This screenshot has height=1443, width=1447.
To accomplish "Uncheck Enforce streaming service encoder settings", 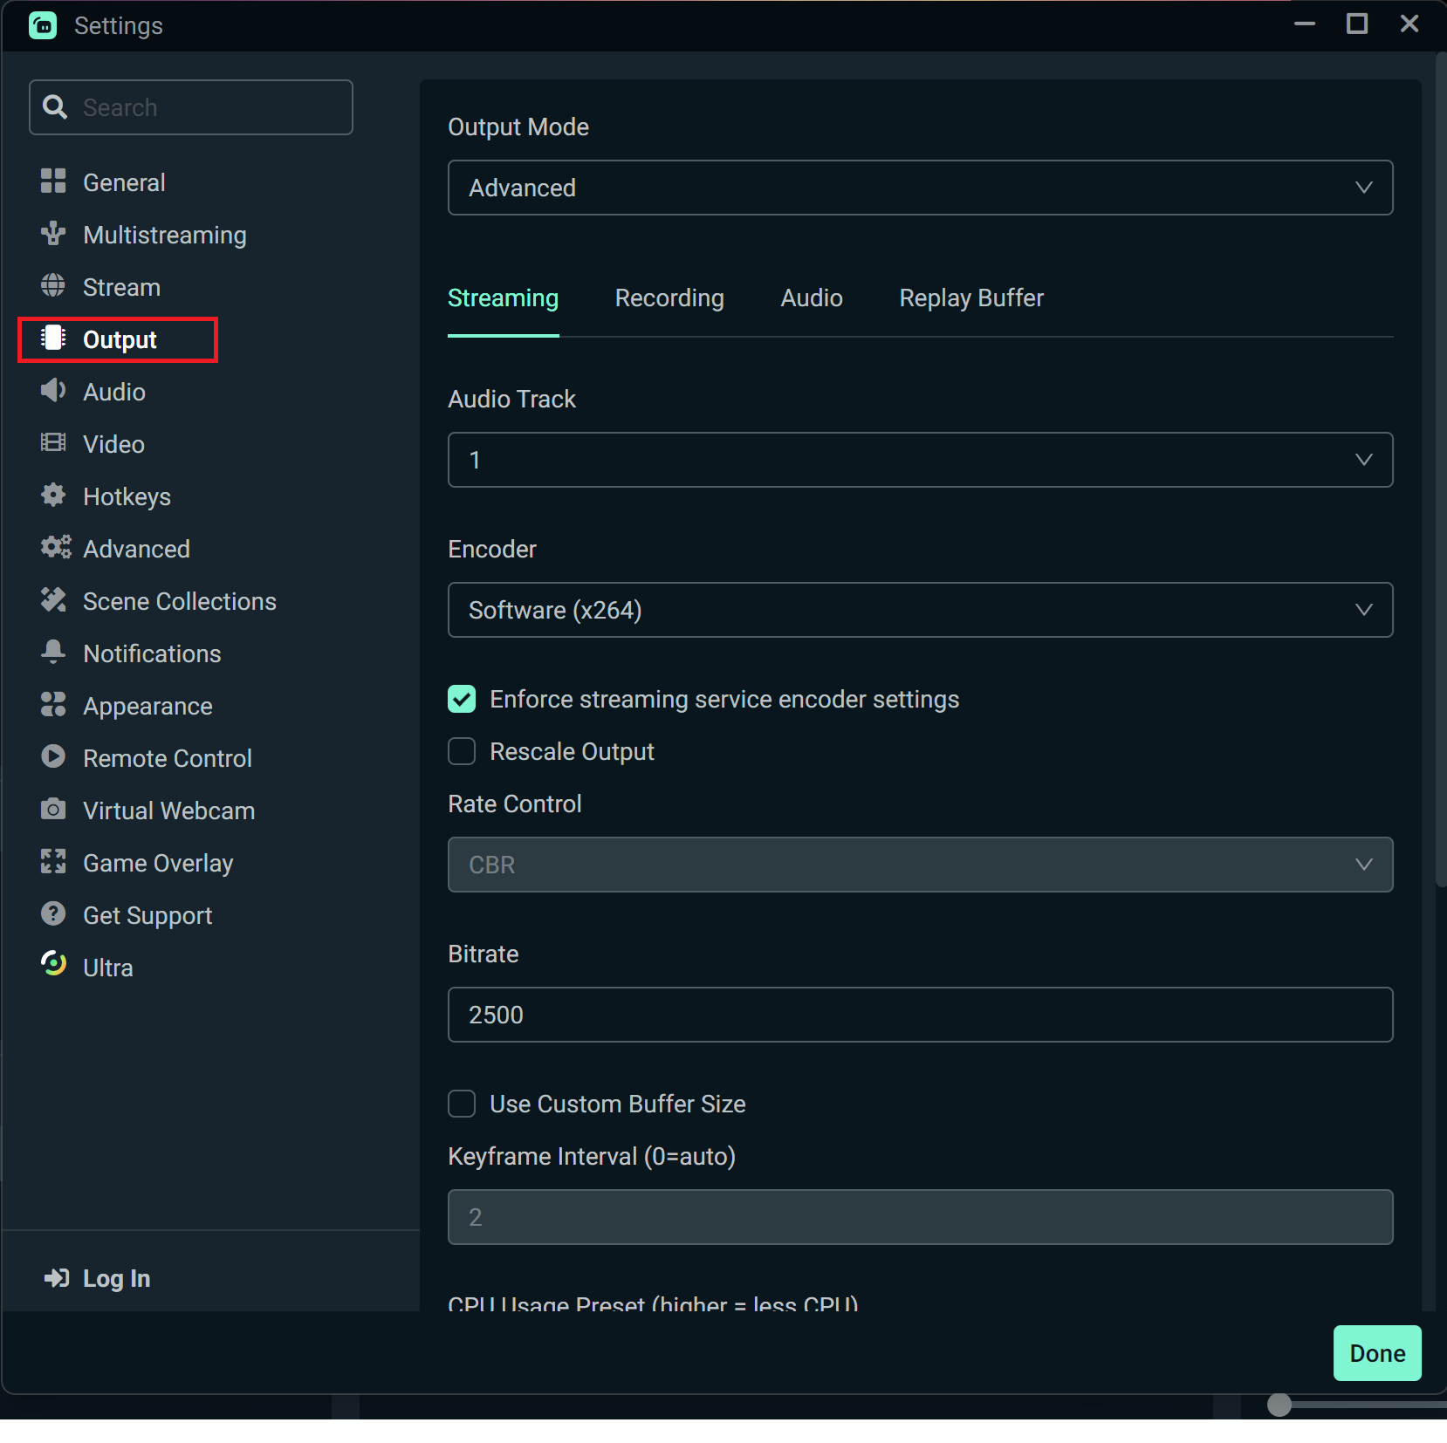I will (x=462, y=699).
